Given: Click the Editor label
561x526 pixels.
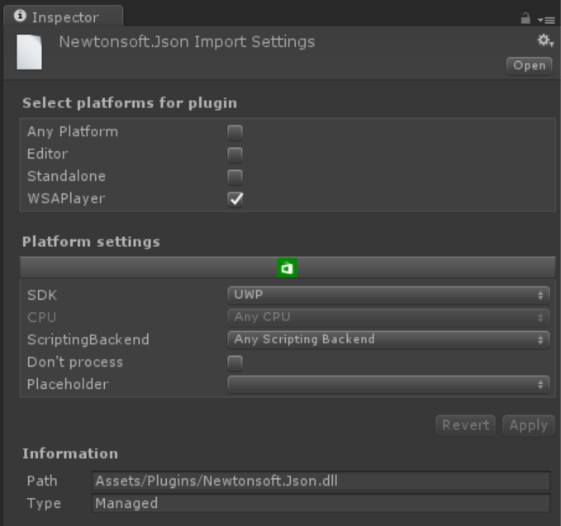Looking at the screenshot, I should click(x=48, y=154).
